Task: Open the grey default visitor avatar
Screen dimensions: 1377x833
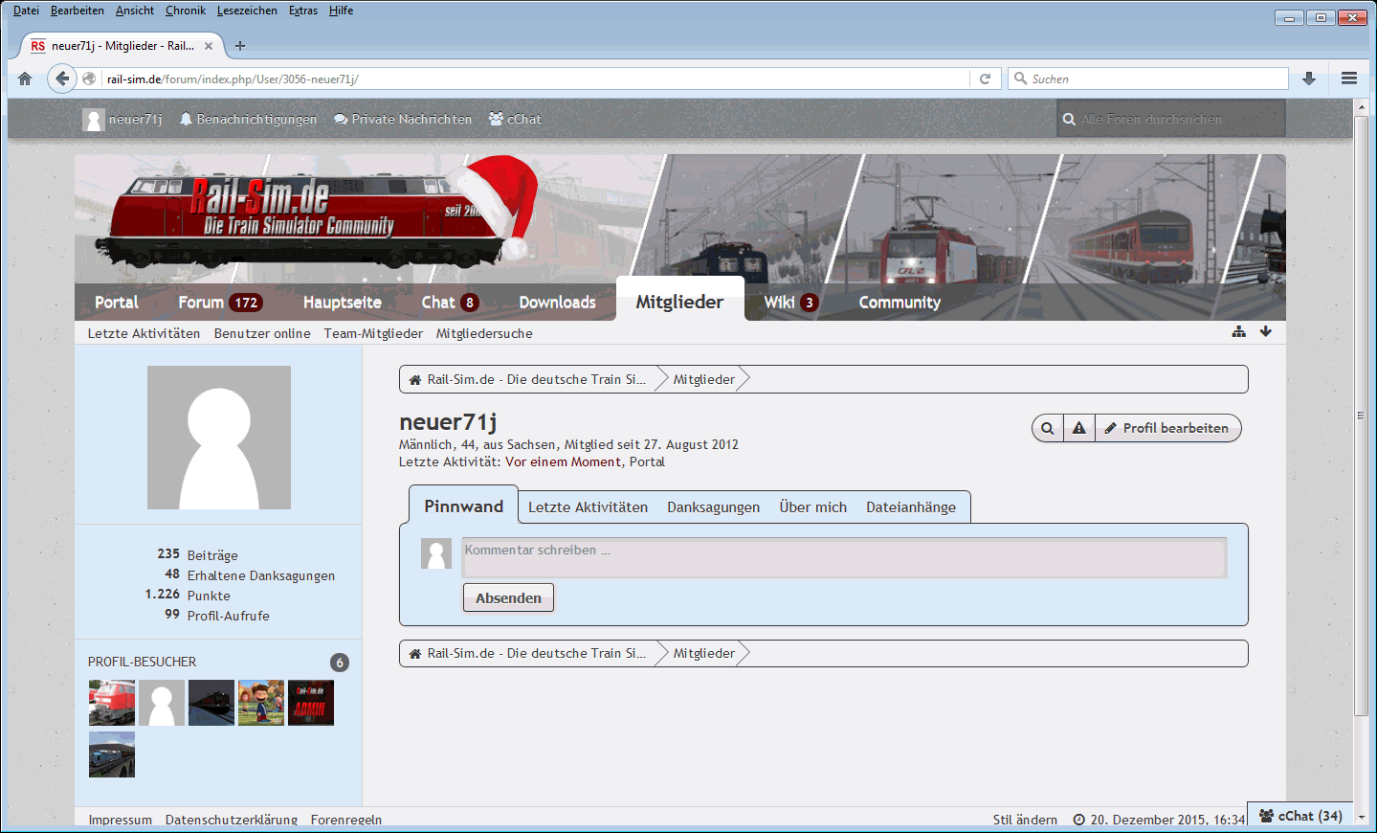Action: (162, 703)
